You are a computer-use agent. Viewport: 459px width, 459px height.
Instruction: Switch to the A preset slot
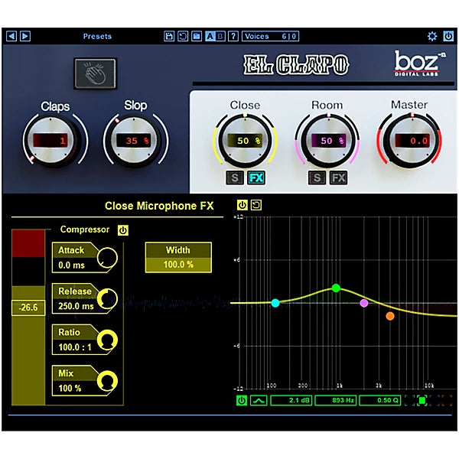[x=210, y=36]
